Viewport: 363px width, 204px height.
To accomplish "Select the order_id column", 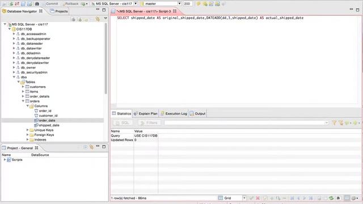I will (x=45, y=111).
